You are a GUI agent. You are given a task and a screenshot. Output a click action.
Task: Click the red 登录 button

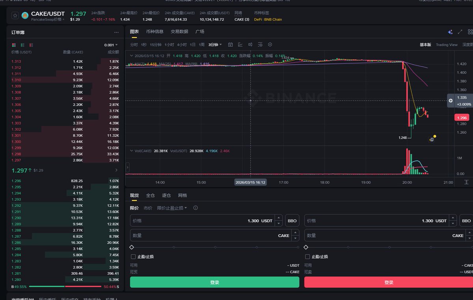(x=389, y=282)
